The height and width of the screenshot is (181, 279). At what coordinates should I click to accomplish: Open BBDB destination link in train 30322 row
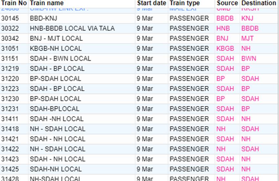pyautogui.click(x=250, y=29)
